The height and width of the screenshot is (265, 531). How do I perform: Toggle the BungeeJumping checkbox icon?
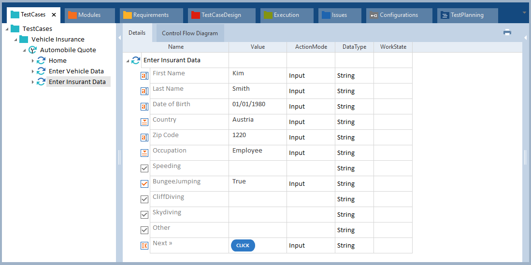point(144,184)
